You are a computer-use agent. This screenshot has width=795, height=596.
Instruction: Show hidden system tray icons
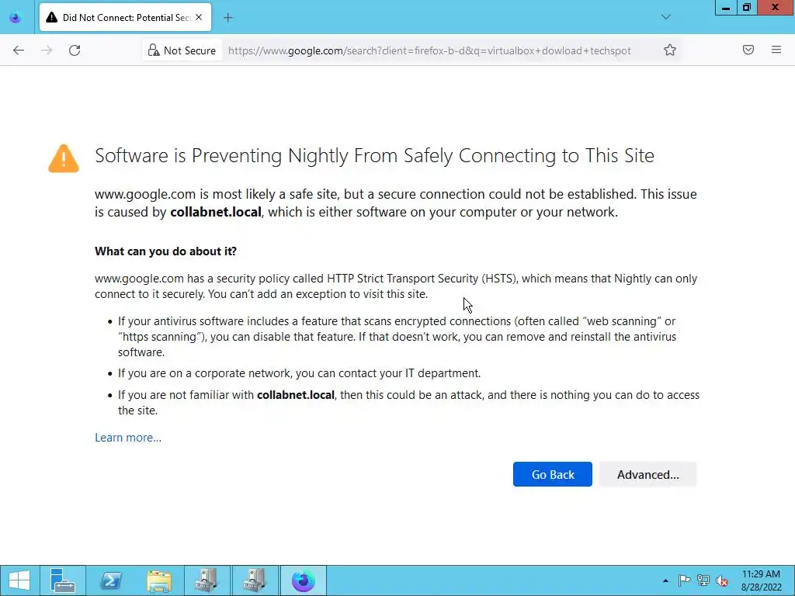[665, 580]
